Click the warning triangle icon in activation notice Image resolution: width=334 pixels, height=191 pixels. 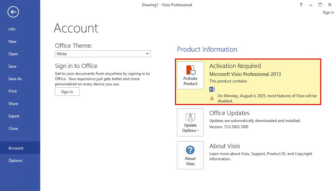point(212,98)
